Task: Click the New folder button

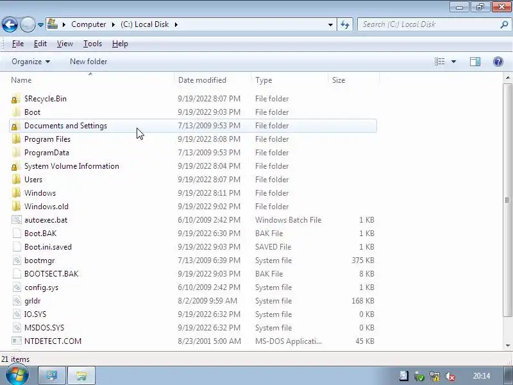Action: point(88,62)
